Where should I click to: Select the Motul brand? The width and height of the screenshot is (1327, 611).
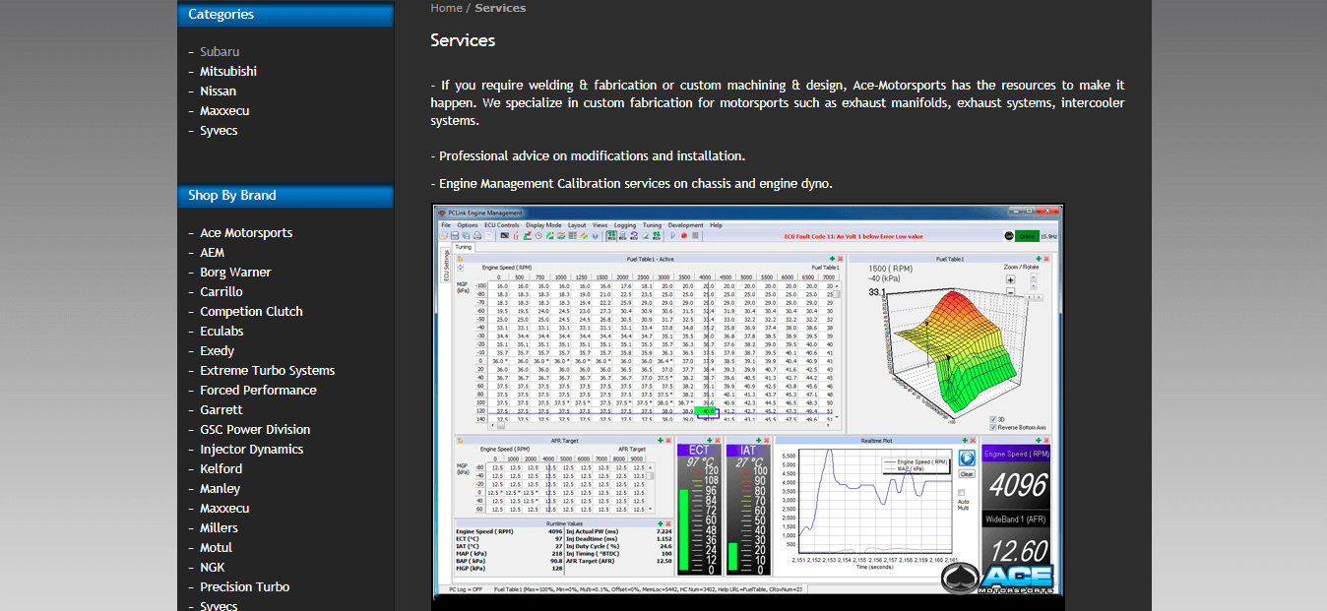tap(216, 547)
